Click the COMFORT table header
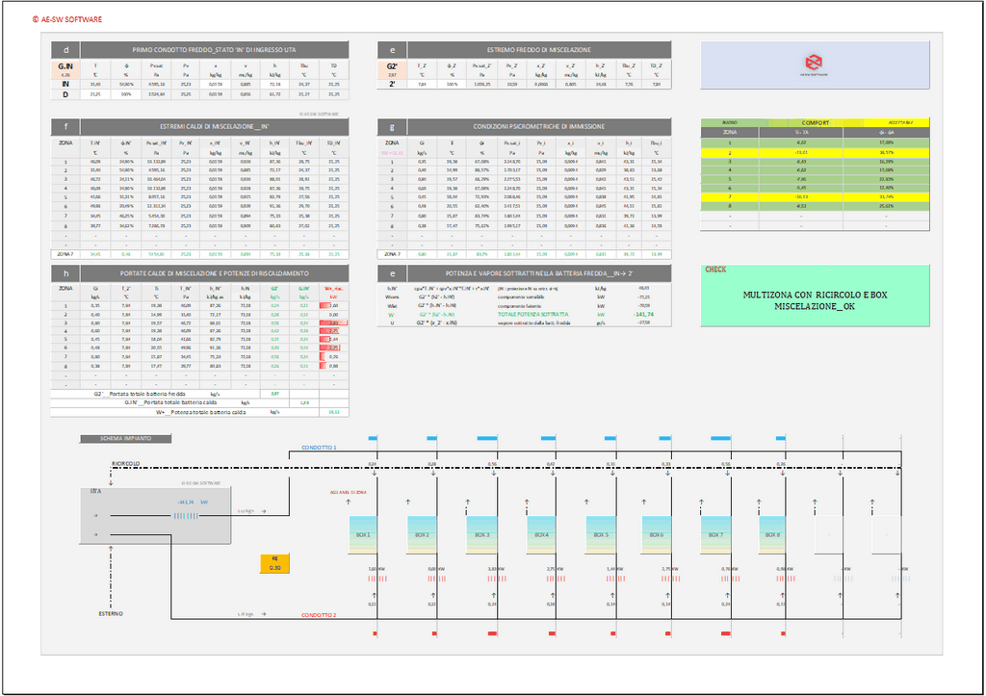Image resolution: width=986 pixels, height=696 pixels. click(x=815, y=123)
